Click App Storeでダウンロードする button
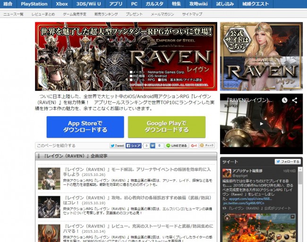This screenshot has height=242, width=307. coord(85,127)
